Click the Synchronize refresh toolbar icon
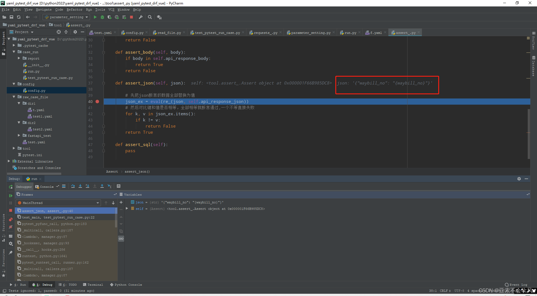The width and height of the screenshot is (537, 296). click(x=19, y=17)
